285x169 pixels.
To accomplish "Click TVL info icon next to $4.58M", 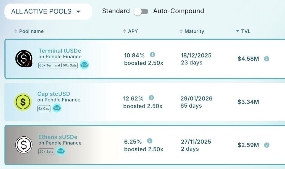I will click(266, 59).
